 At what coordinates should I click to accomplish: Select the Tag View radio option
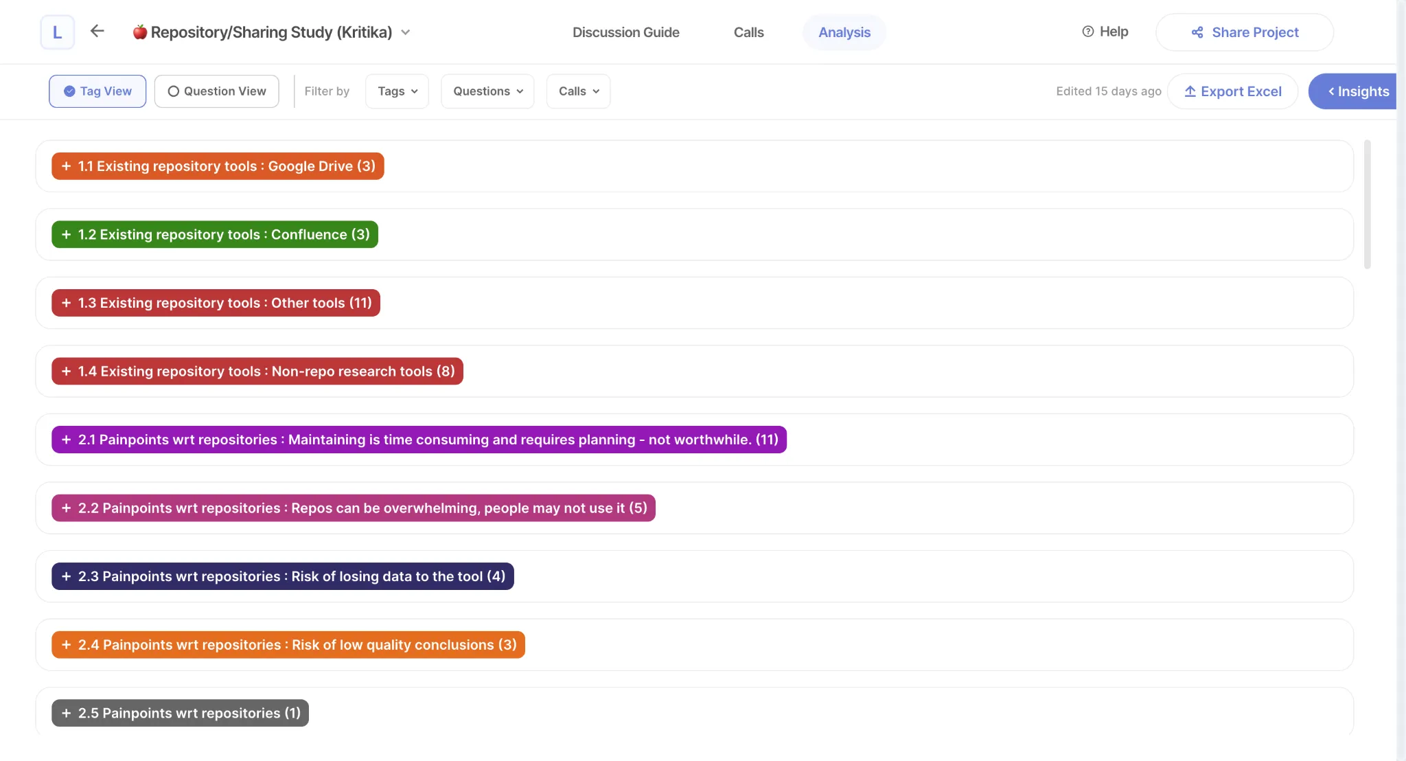click(97, 91)
